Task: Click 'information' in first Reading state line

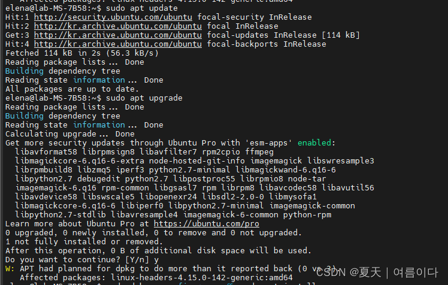Action: (99, 80)
